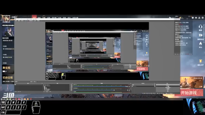Remove scene with OBS Scenes minus icon
This screenshot has width=205, height=115.
click(x=17, y=92)
